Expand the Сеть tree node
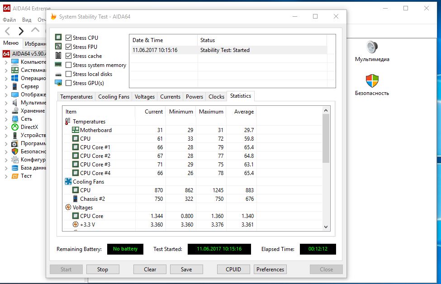 6,119
